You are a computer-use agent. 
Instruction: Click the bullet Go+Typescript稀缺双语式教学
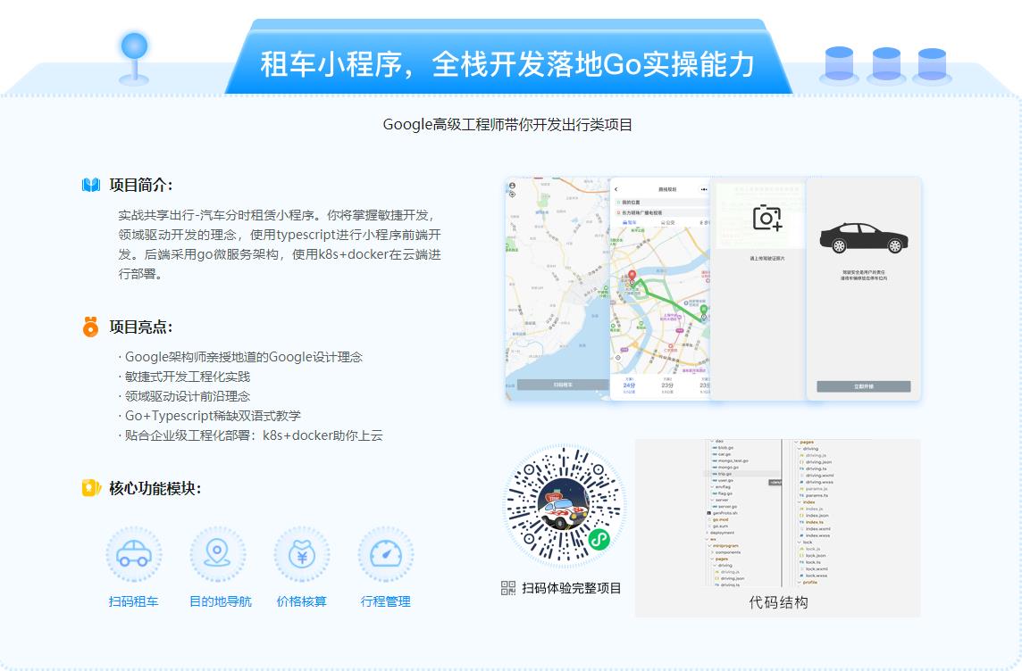(210, 415)
